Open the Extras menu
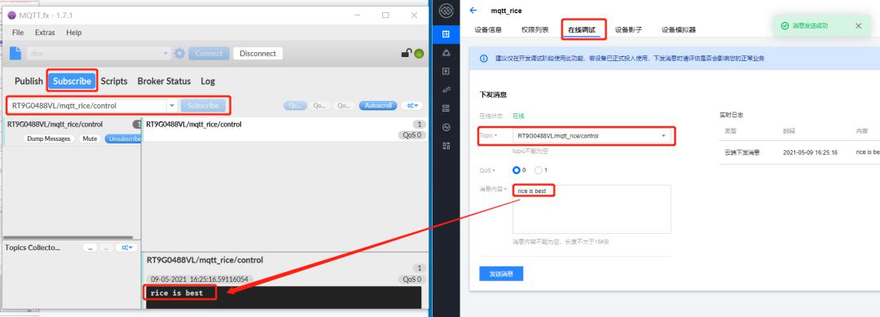 (45, 33)
